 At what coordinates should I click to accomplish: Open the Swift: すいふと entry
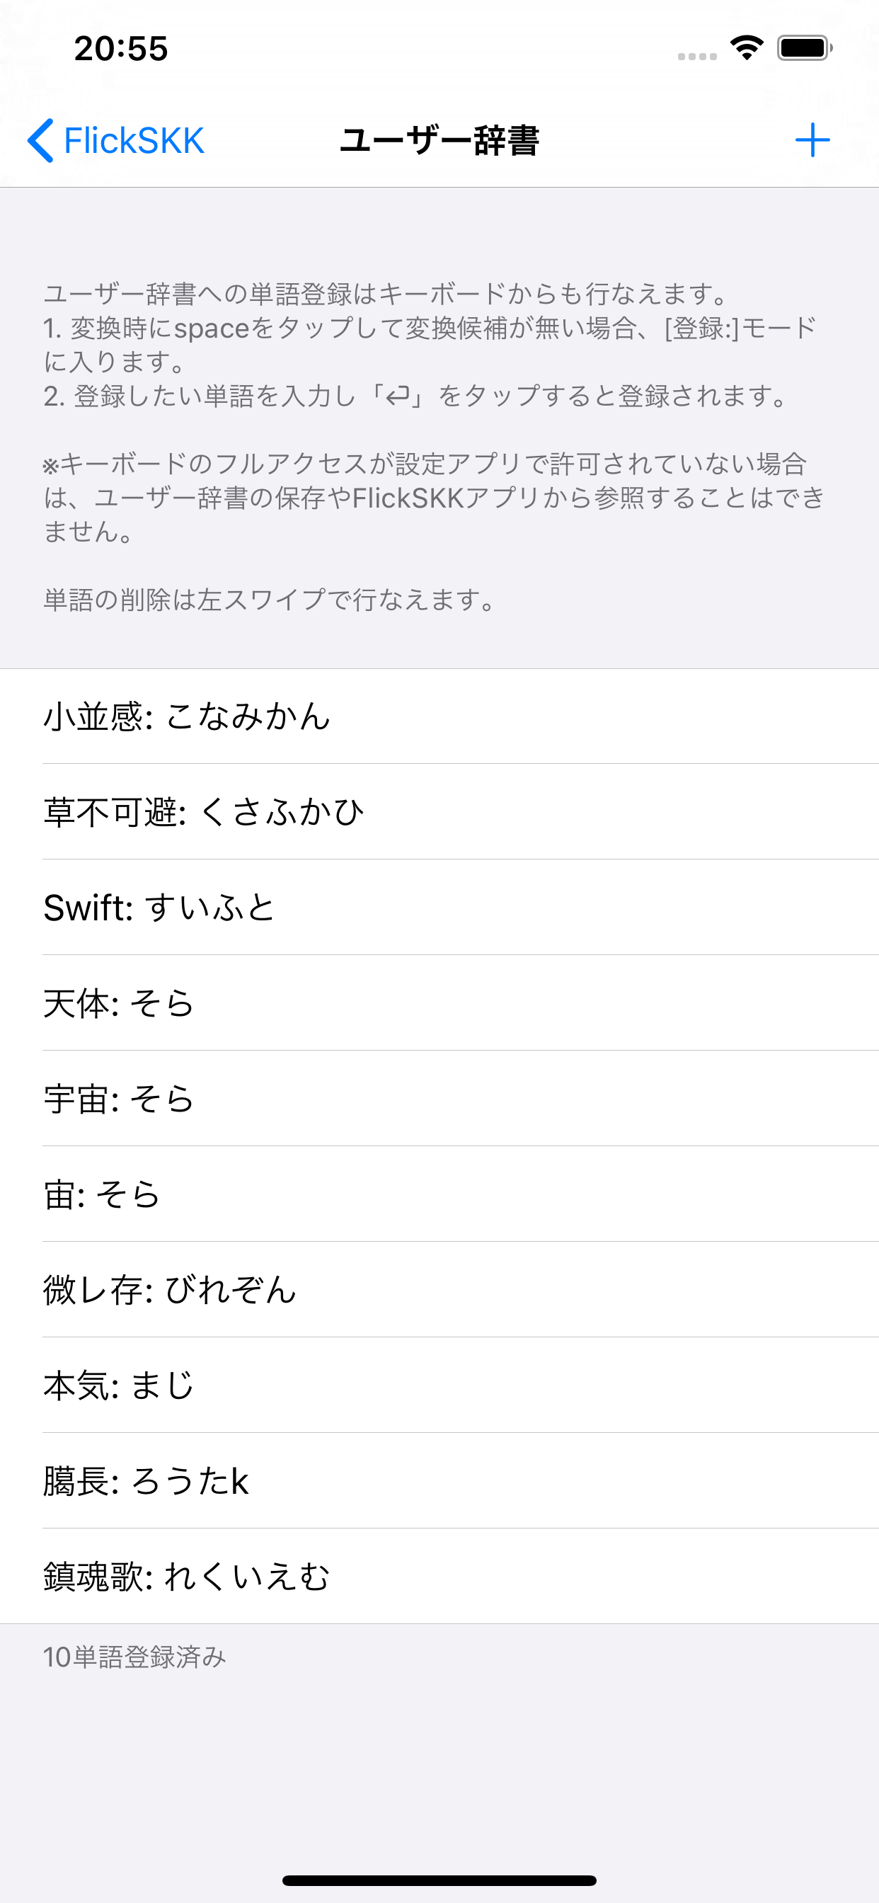[439, 907]
